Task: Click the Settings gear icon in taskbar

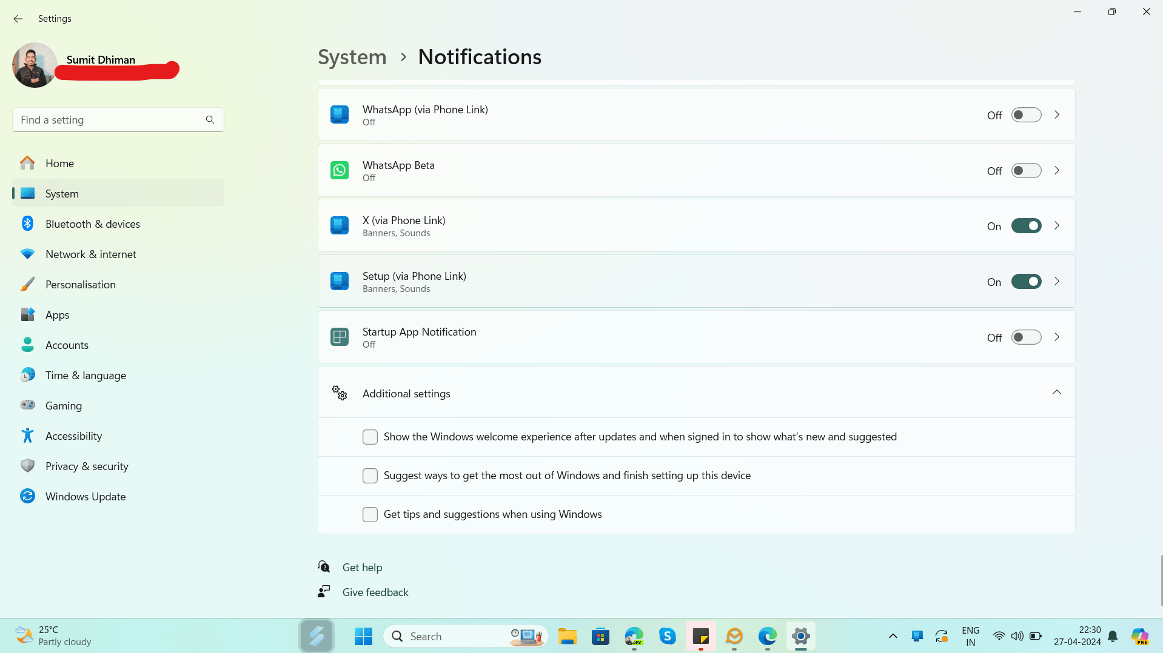Action: (801, 636)
